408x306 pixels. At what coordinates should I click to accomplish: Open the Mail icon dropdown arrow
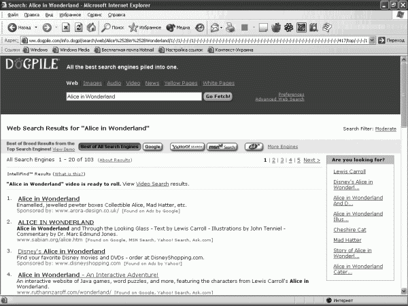point(221,28)
